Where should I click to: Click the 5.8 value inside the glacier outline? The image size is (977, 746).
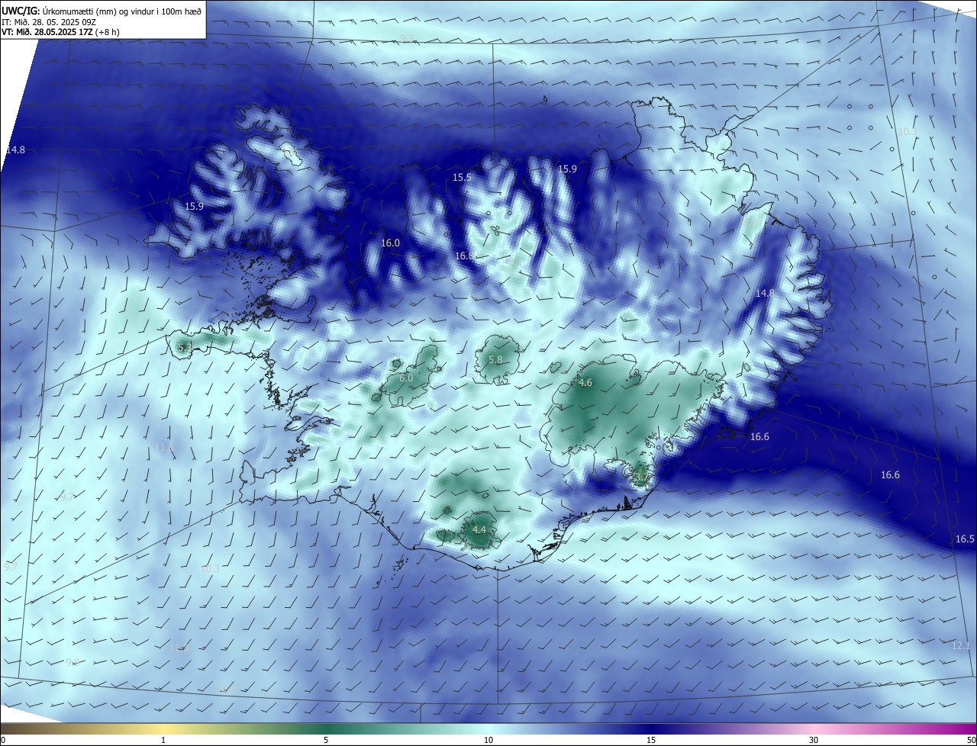pyautogui.click(x=495, y=359)
